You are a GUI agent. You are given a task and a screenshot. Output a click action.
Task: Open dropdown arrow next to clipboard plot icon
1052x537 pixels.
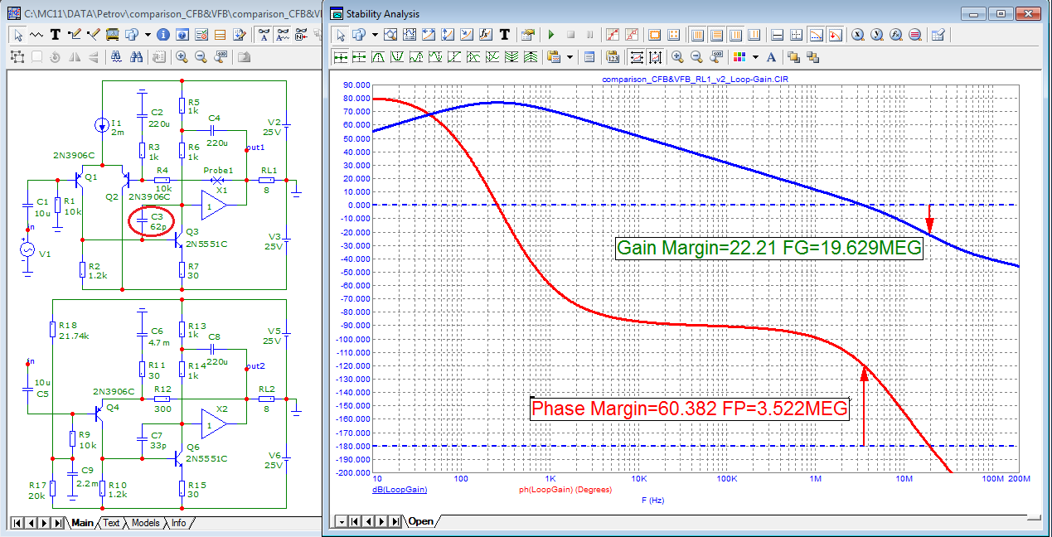pyautogui.click(x=570, y=57)
